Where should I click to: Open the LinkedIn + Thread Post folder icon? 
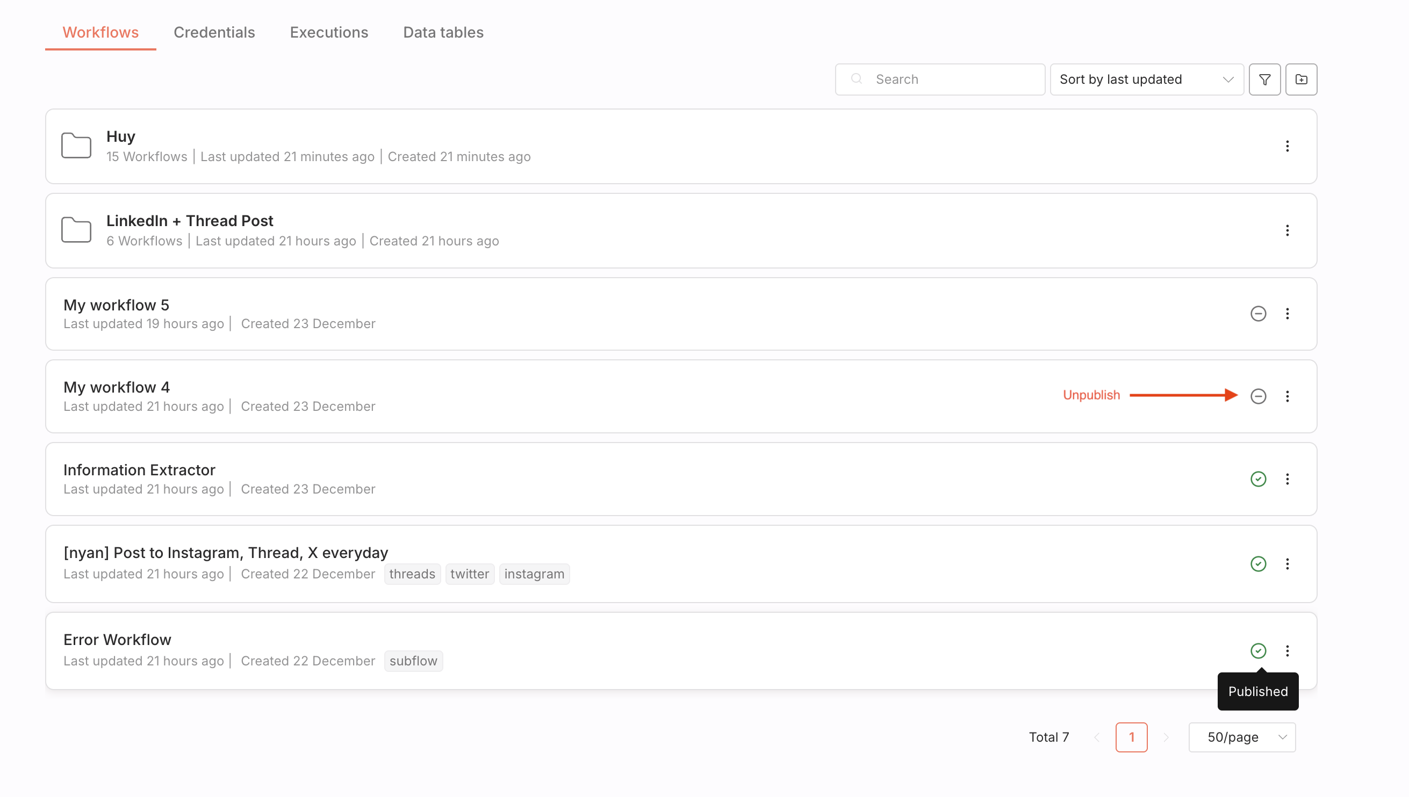77,230
